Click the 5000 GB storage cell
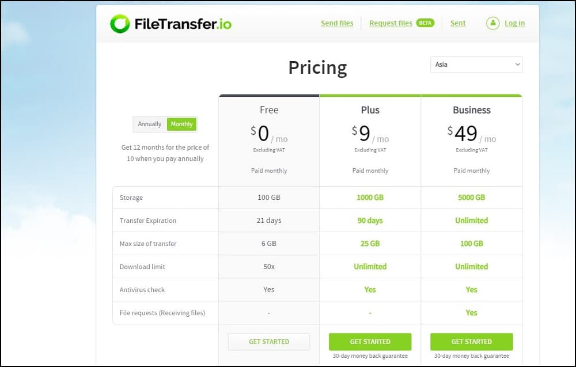Screen dimensions: 576x367 pos(471,198)
